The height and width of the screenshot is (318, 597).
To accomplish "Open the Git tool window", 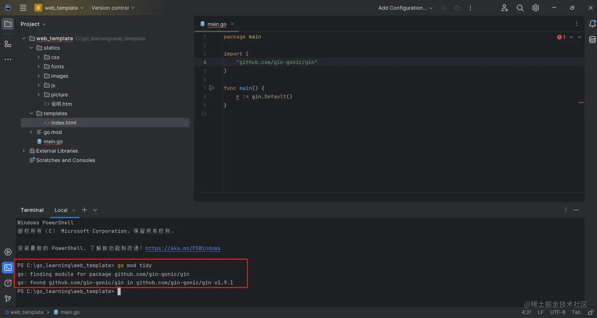I will pos(8,298).
